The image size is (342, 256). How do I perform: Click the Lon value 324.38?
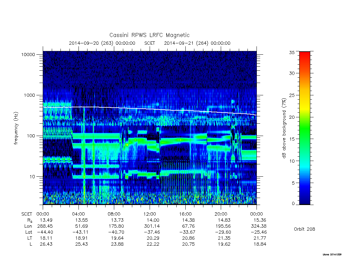pyautogui.click(x=259, y=226)
